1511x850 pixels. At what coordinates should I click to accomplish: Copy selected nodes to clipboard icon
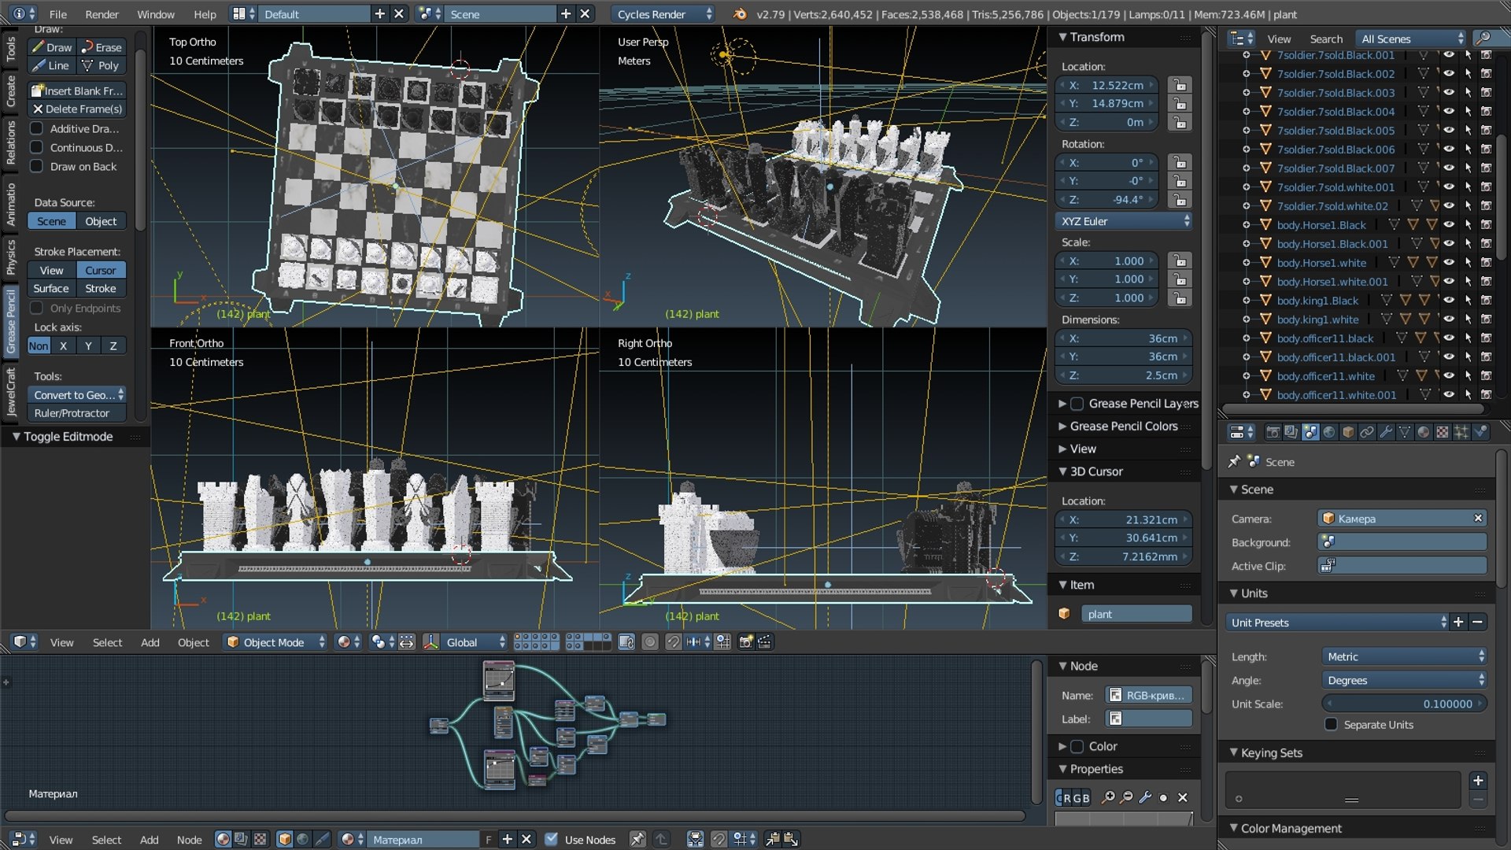click(773, 840)
